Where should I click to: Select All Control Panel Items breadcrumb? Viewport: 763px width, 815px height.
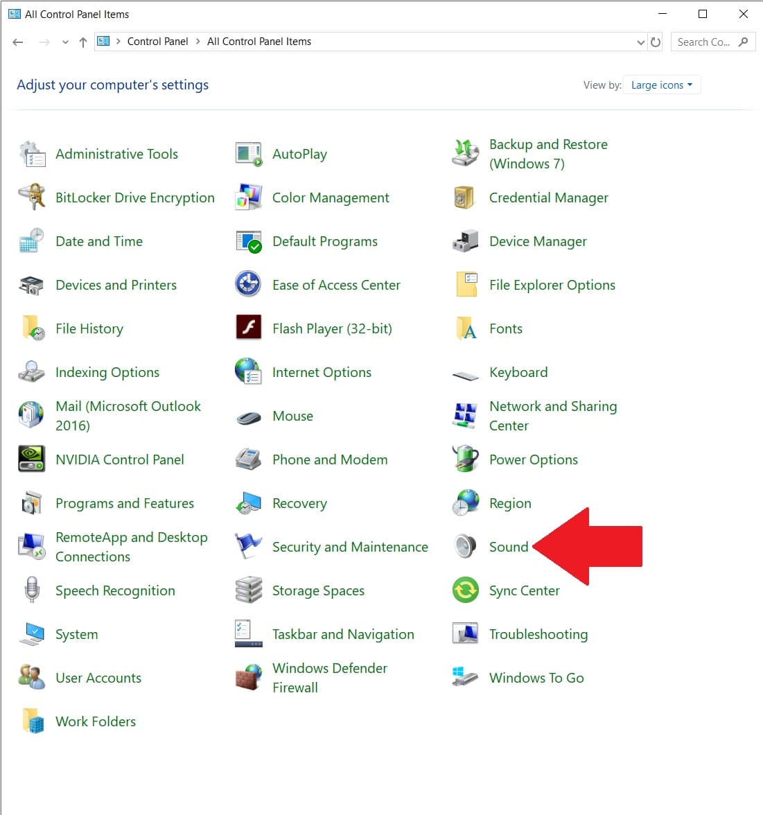coord(258,42)
